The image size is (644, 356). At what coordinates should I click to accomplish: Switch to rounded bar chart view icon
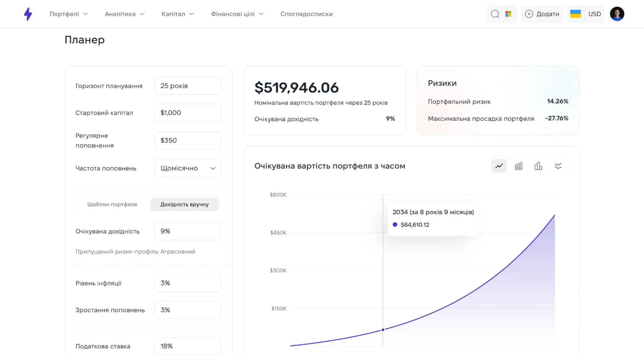[x=519, y=166]
